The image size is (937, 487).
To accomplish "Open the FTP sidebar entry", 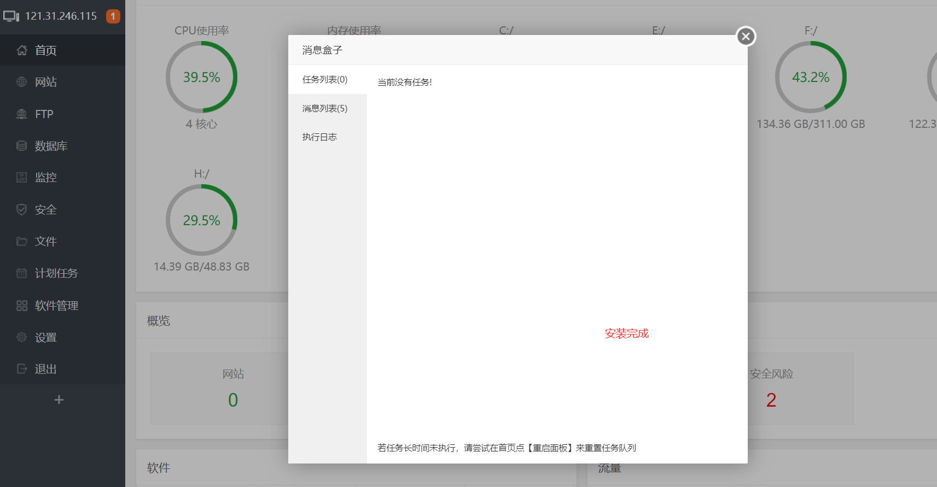I will point(62,114).
